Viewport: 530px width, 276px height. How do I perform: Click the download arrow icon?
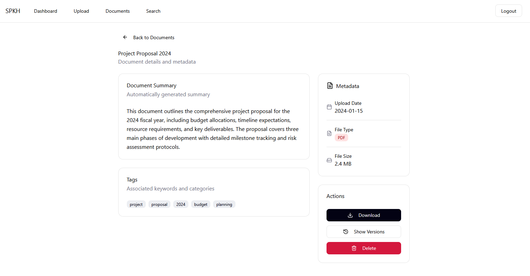350,215
